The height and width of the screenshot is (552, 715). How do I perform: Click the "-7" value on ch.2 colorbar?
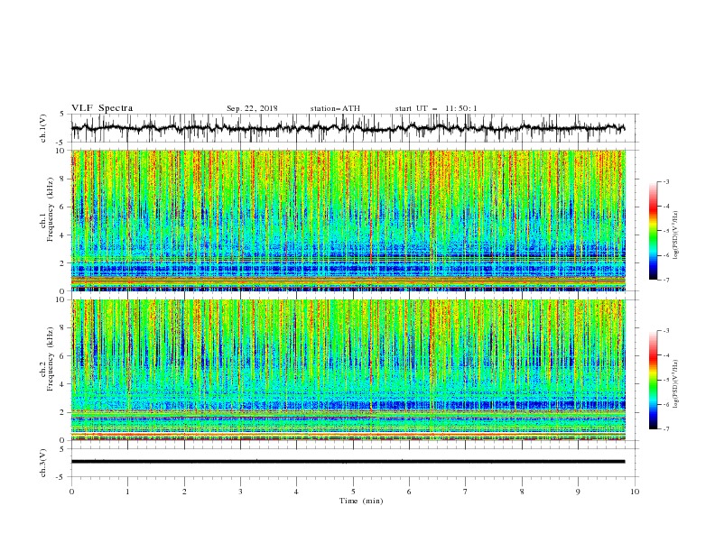pos(666,428)
